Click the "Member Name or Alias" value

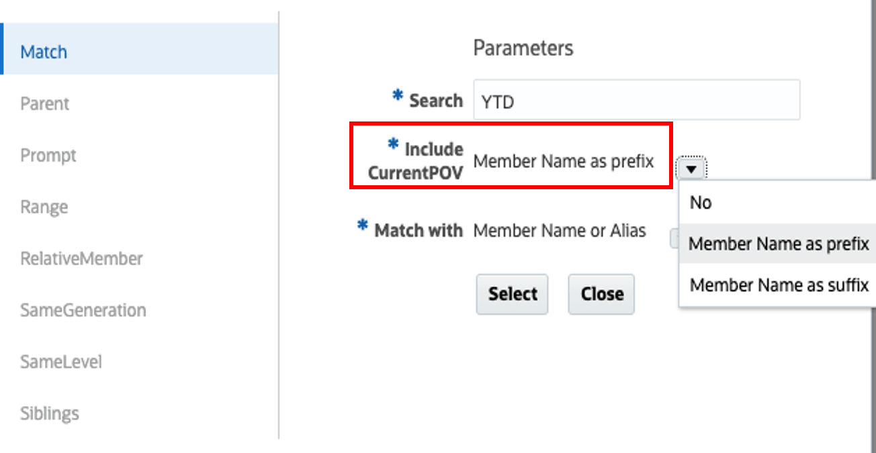point(559,230)
